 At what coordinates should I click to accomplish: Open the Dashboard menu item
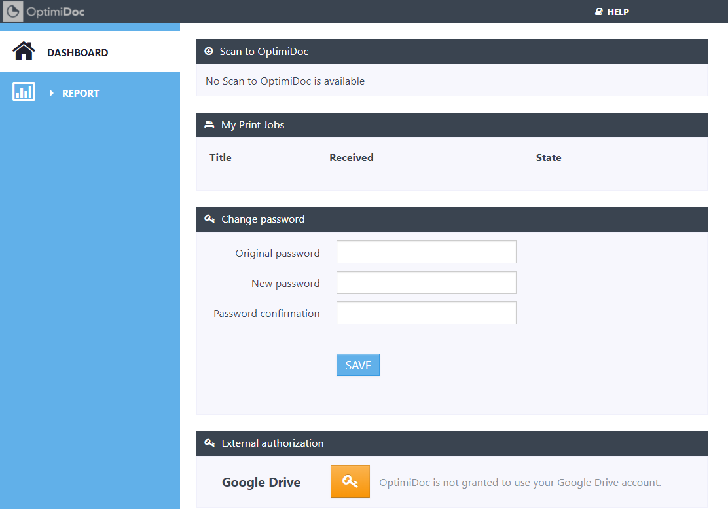click(77, 53)
